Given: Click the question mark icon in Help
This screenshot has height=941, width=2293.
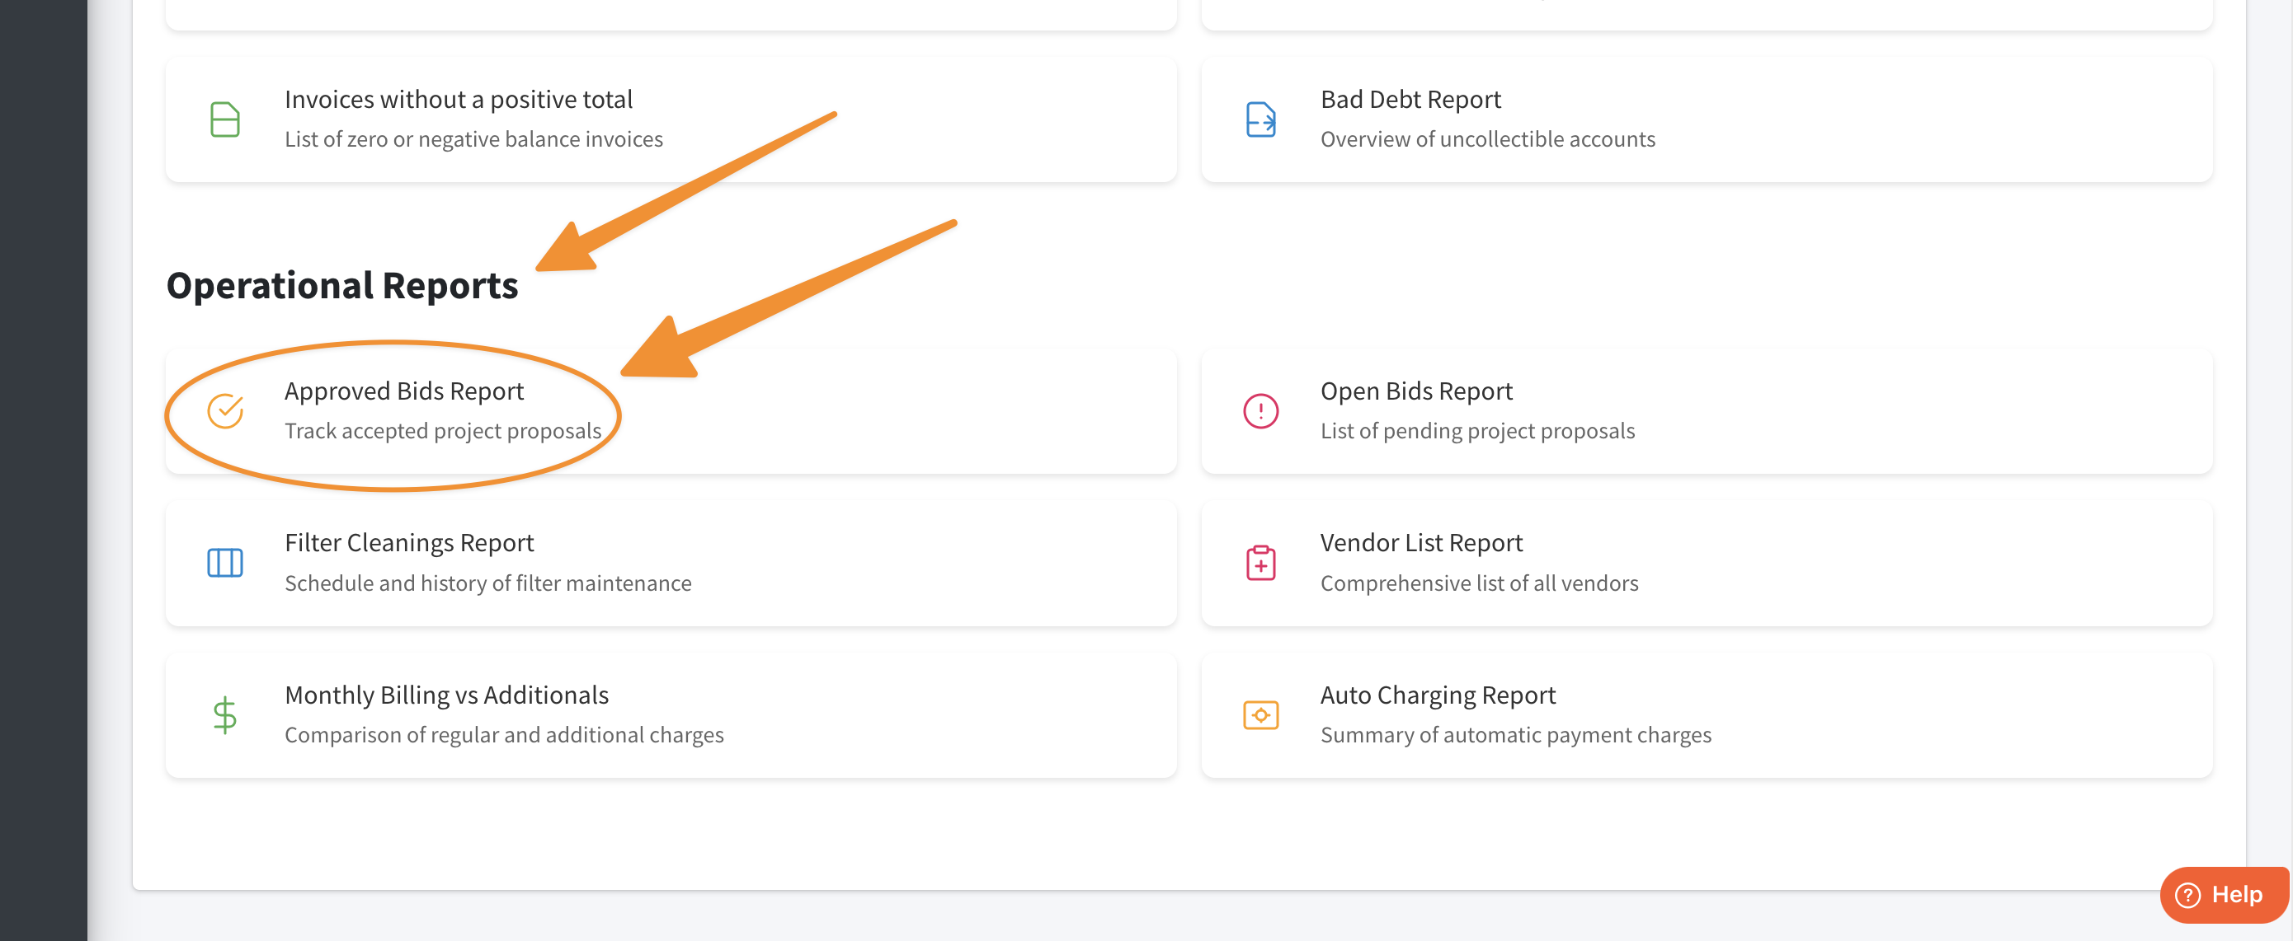Looking at the screenshot, I should (2187, 895).
